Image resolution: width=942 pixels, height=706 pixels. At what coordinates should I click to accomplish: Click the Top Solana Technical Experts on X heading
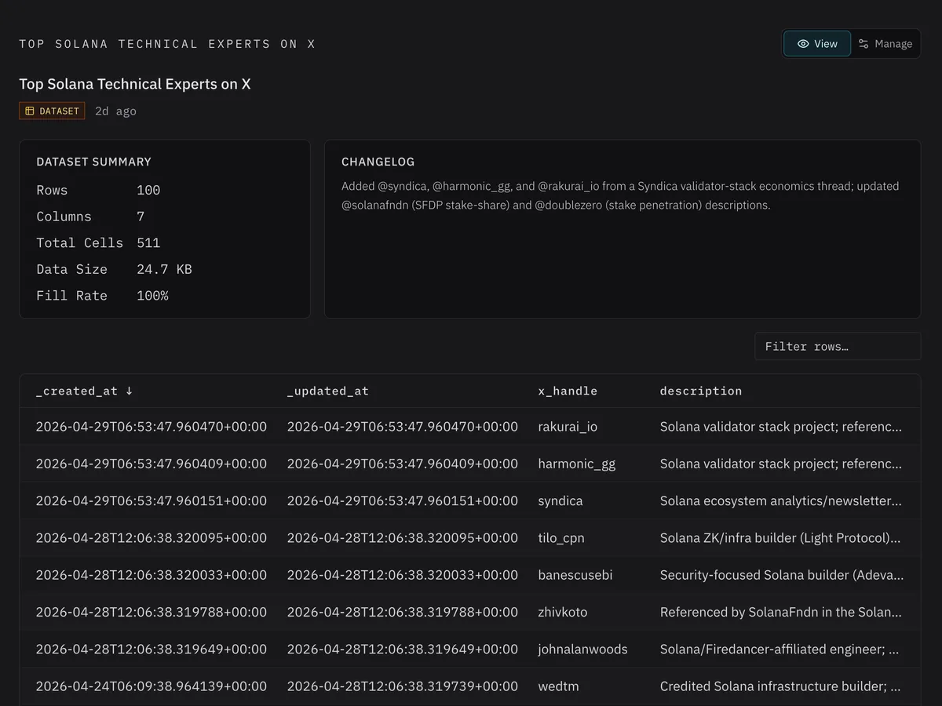(x=135, y=84)
